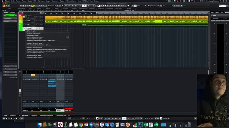Toggle Cycle loop in top toolbar transport
229x128 pixels.
click(80, 6)
